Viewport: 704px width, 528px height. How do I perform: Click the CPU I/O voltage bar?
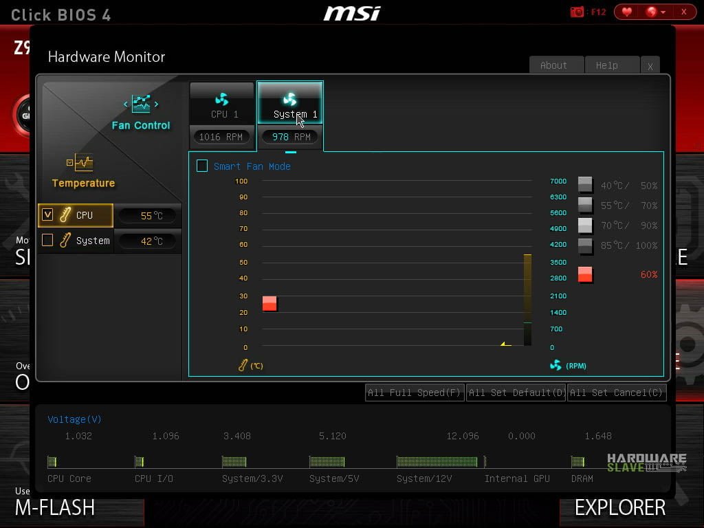tap(139, 461)
